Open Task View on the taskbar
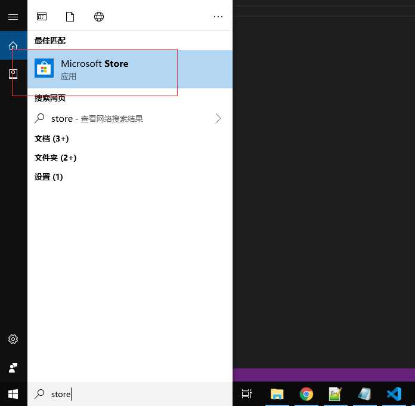 247,394
